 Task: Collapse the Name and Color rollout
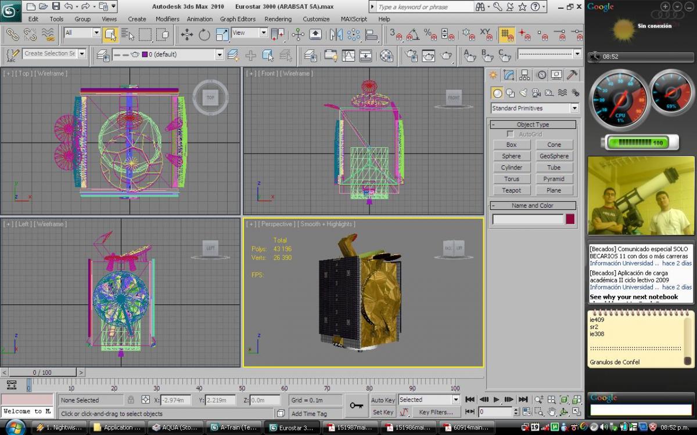[533, 205]
